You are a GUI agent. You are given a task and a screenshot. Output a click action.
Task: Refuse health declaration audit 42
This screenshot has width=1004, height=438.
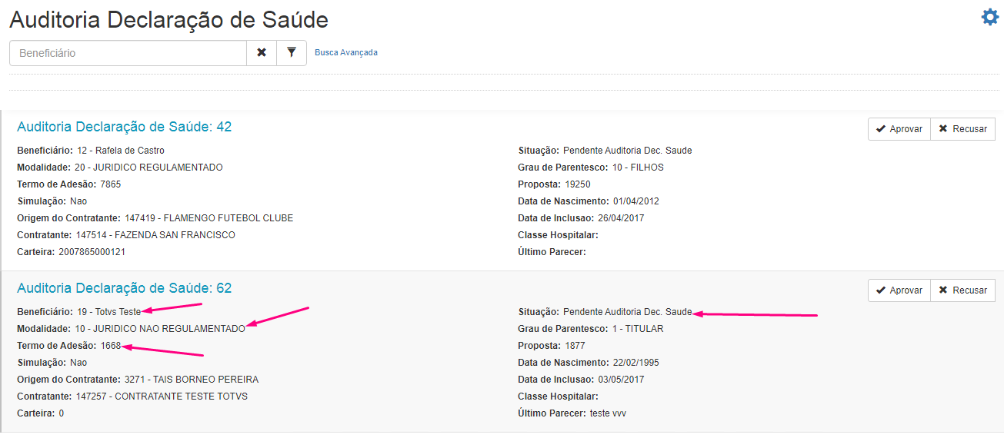962,129
